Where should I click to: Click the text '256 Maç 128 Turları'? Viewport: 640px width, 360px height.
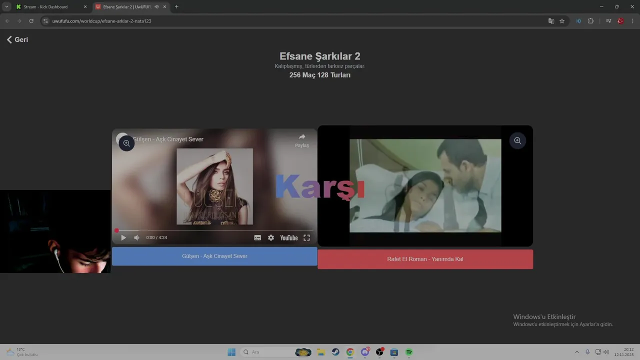pos(320,75)
